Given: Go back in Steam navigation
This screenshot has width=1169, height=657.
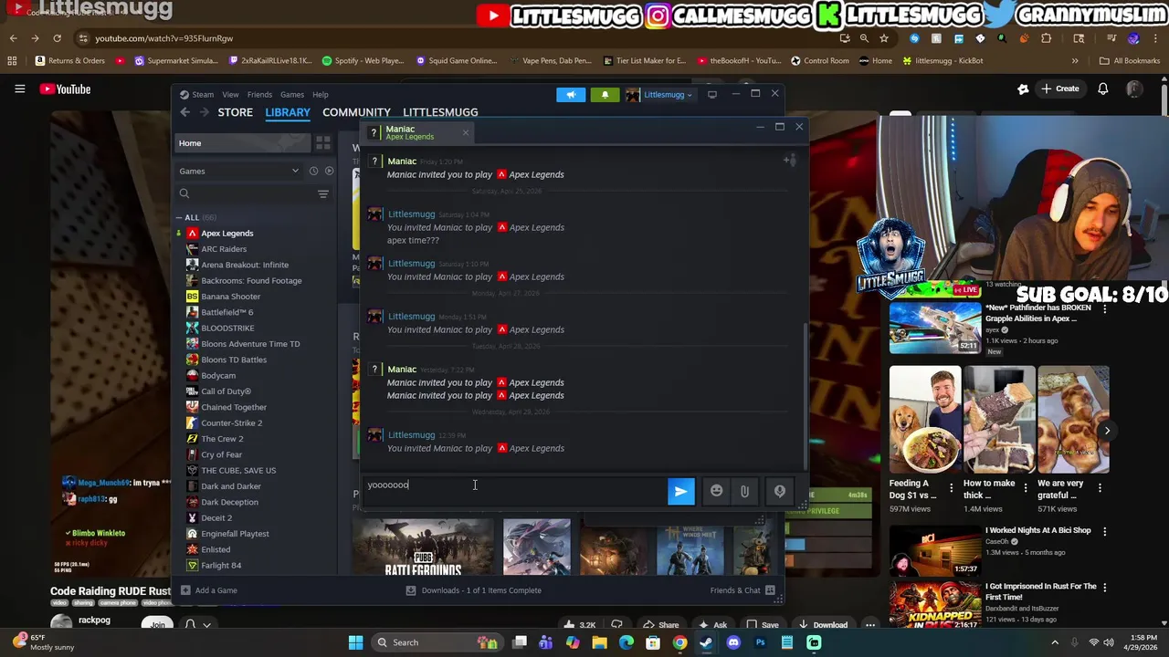Looking at the screenshot, I should [x=185, y=112].
